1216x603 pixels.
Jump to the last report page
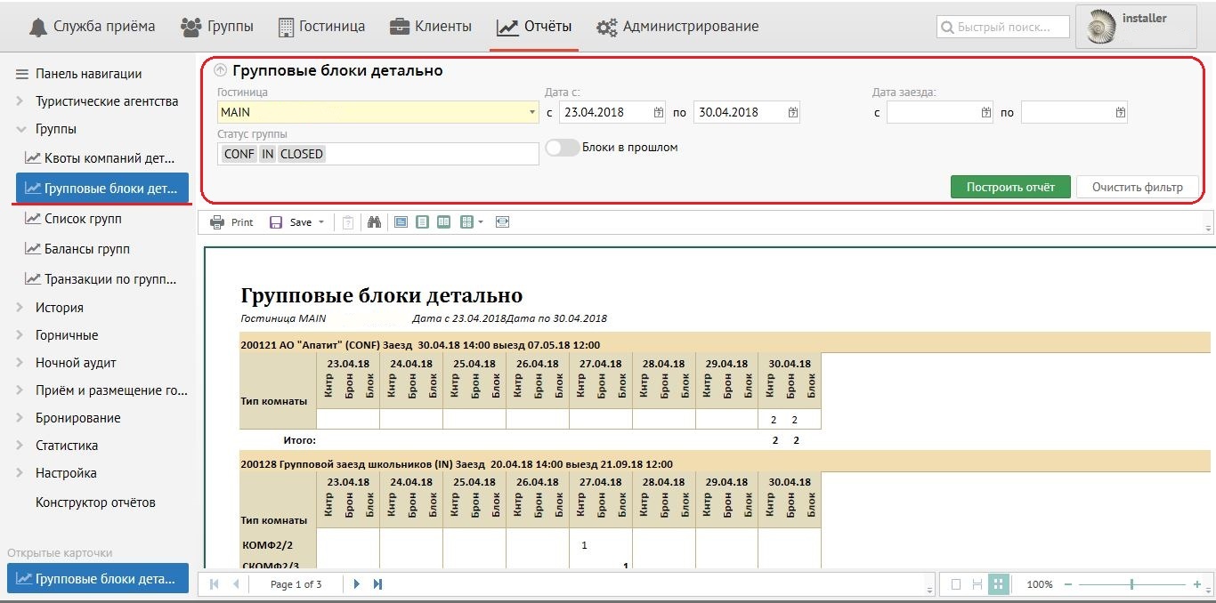pos(377,584)
